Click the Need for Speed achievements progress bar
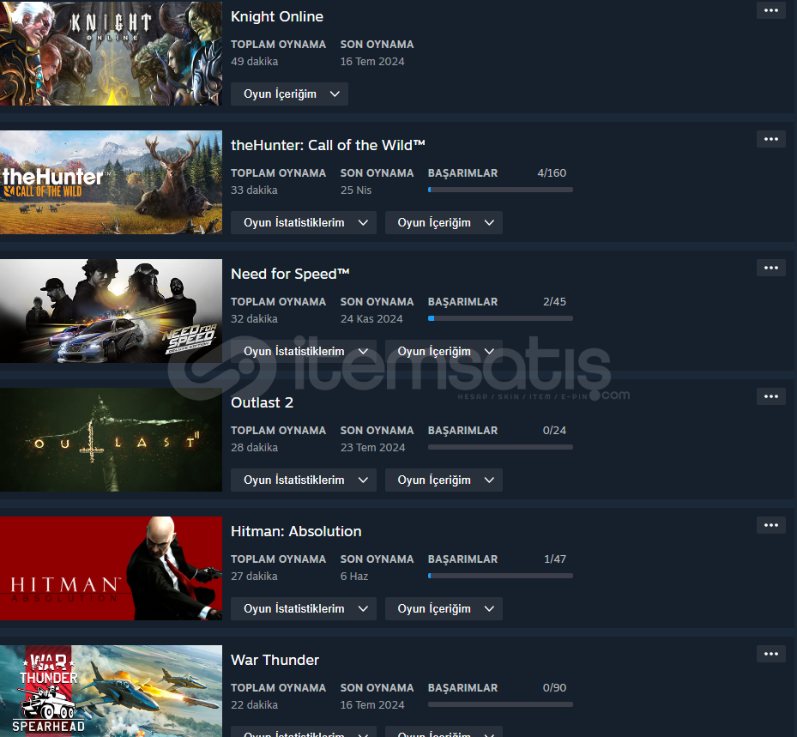This screenshot has height=737, width=797. [x=500, y=318]
